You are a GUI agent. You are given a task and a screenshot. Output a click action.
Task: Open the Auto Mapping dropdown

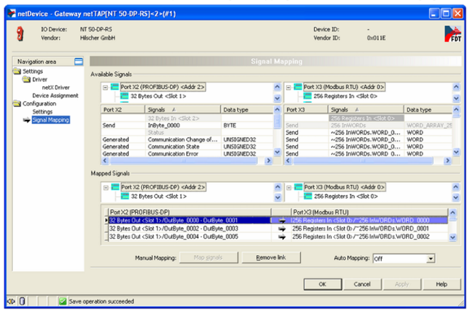[431, 258]
